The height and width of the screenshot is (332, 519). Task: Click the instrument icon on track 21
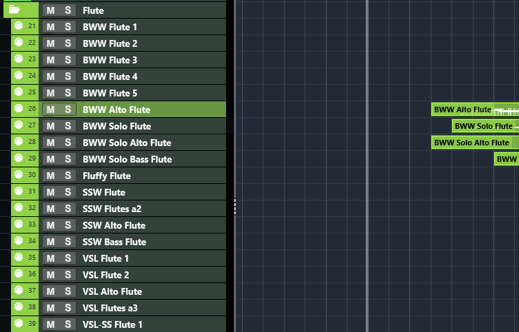19,27
